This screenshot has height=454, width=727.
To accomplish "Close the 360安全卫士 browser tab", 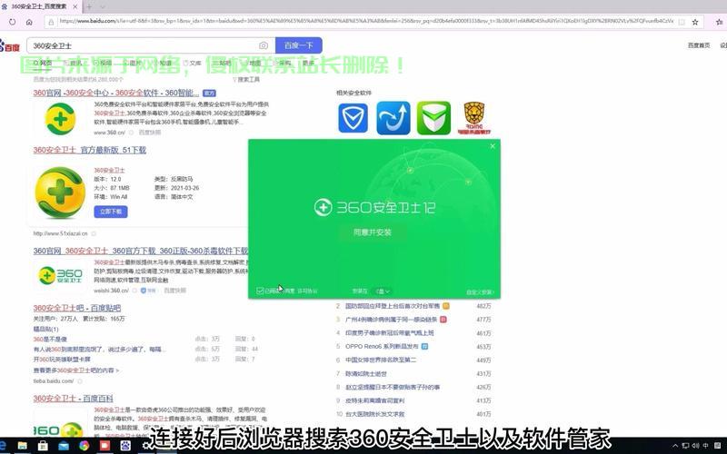I will pos(75,6).
